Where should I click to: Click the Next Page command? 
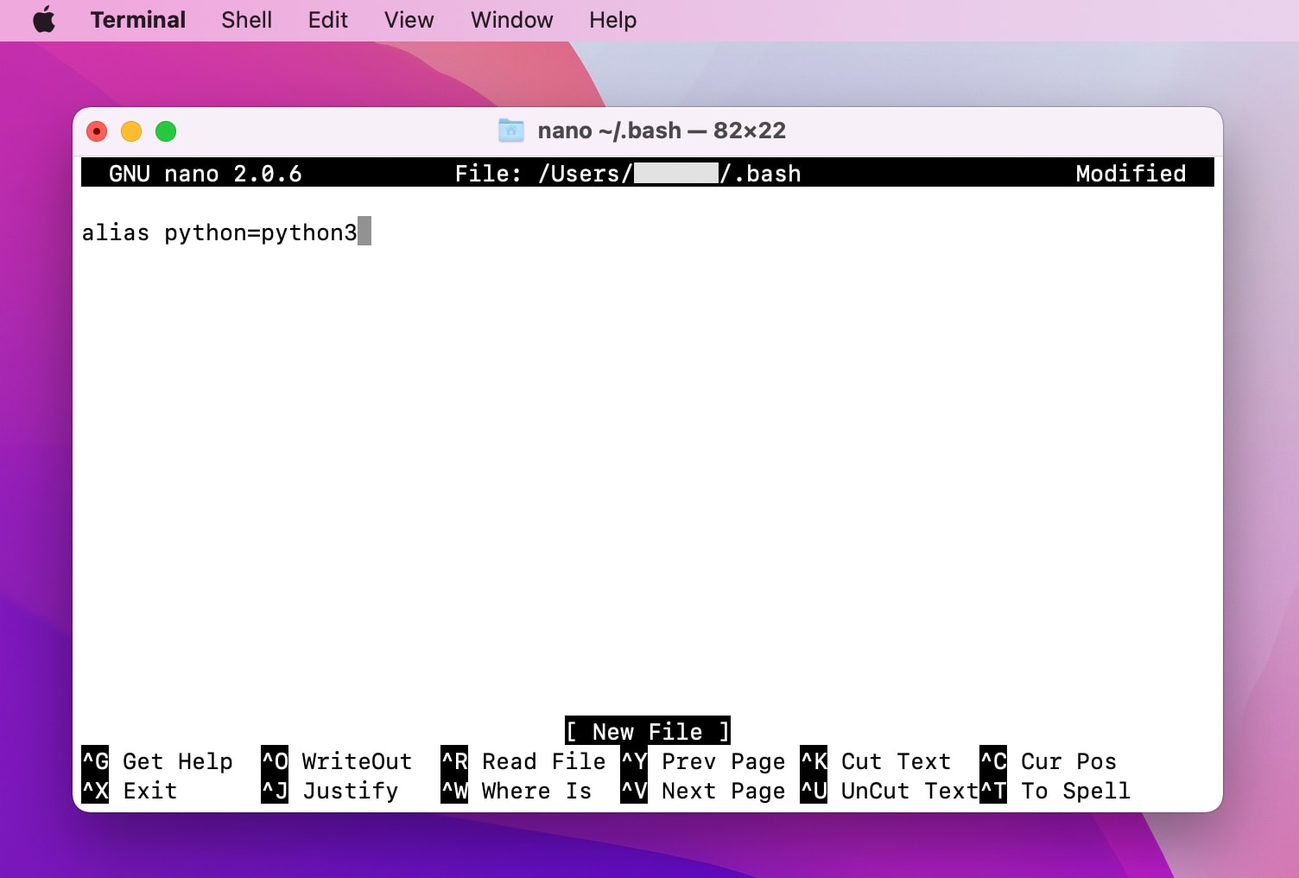[x=723, y=791]
